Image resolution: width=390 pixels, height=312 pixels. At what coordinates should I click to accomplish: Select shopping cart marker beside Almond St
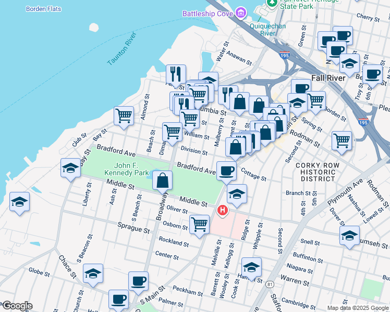tap(124, 116)
